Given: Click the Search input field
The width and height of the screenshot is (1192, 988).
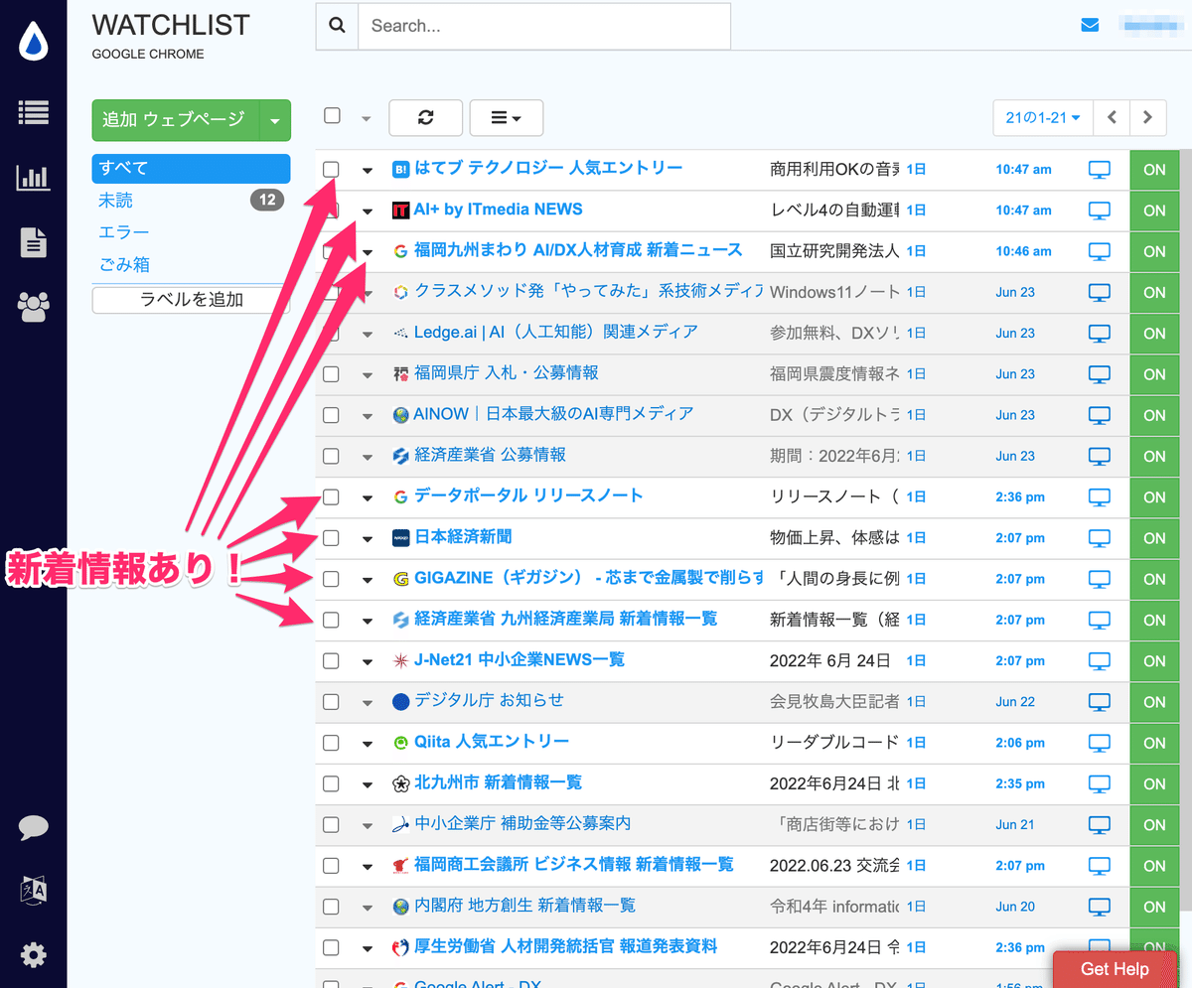Looking at the screenshot, I should 544,26.
